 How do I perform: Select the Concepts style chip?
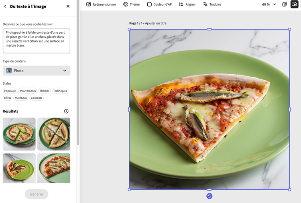37,97
